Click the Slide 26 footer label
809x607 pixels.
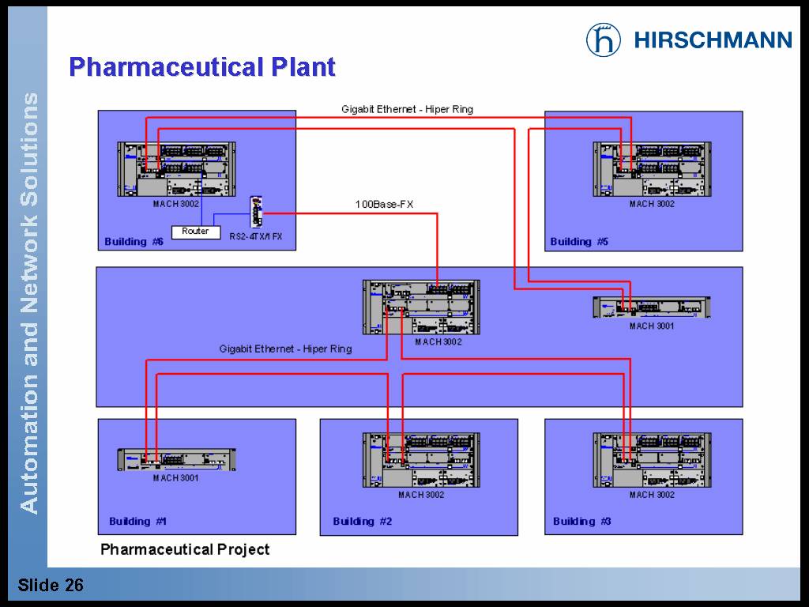(x=51, y=586)
